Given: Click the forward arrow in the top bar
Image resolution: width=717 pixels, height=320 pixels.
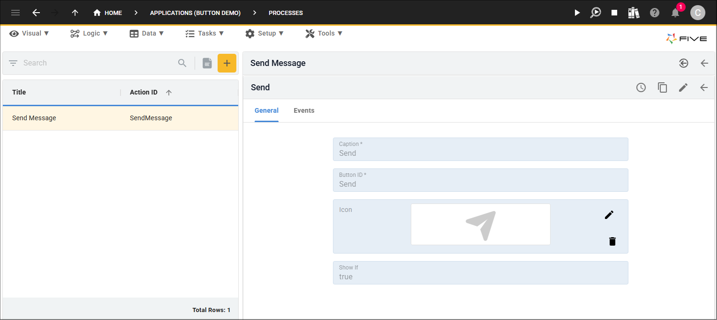Looking at the screenshot, I should click(55, 13).
